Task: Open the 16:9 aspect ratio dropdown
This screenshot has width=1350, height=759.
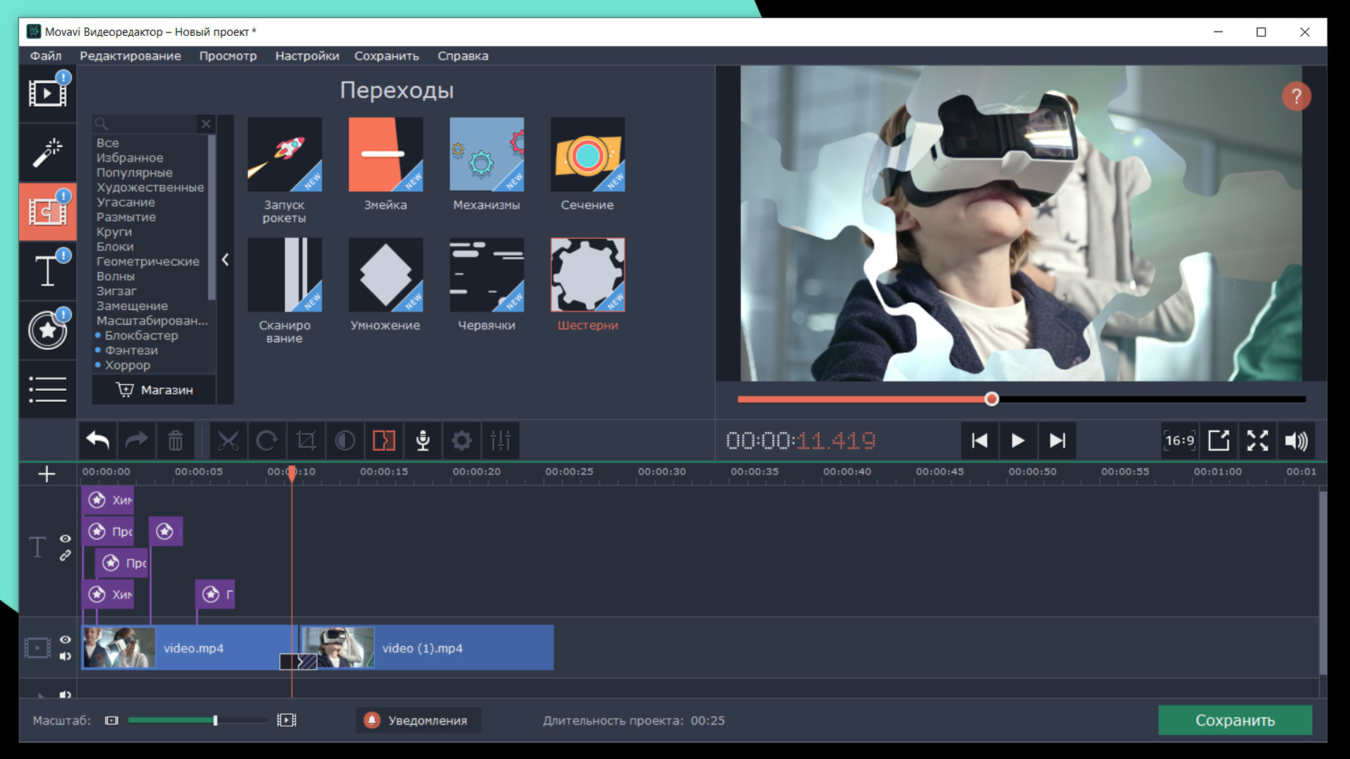Action: (x=1179, y=441)
